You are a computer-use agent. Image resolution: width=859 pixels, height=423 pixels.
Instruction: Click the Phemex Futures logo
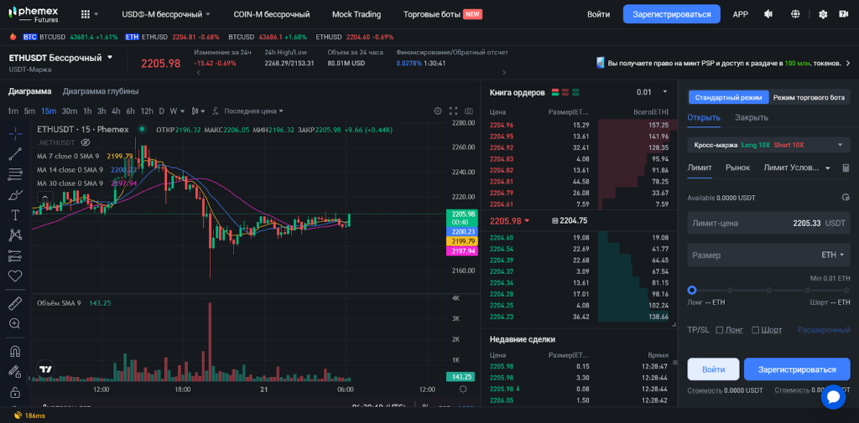click(34, 14)
